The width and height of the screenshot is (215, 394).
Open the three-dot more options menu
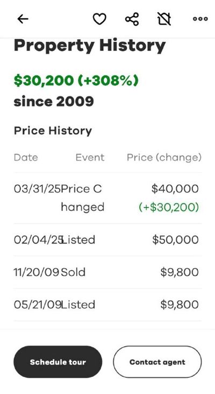(x=200, y=19)
